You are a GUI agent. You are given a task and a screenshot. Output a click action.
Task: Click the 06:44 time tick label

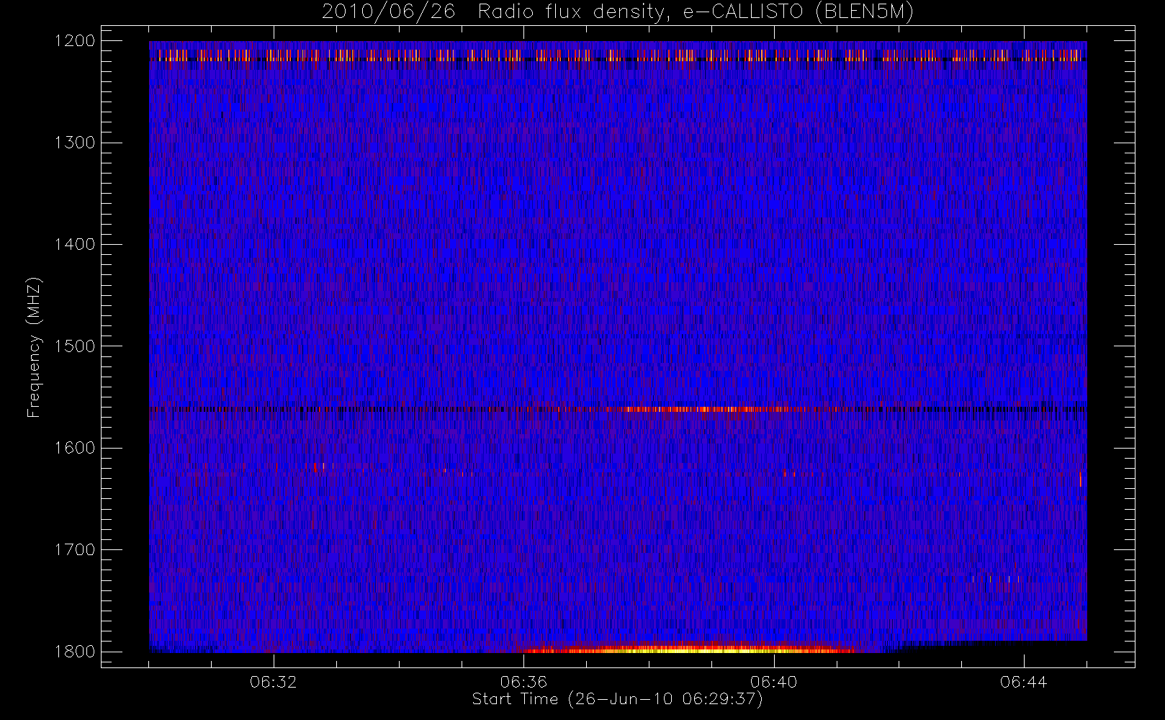coord(1024,682)
